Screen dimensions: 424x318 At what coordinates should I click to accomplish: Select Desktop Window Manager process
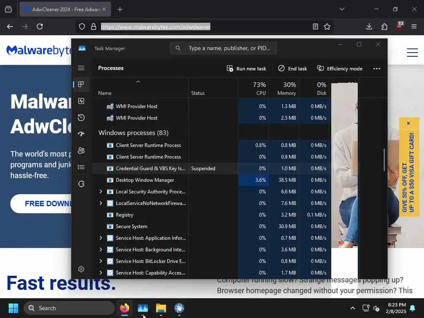(x=212, y=180)
